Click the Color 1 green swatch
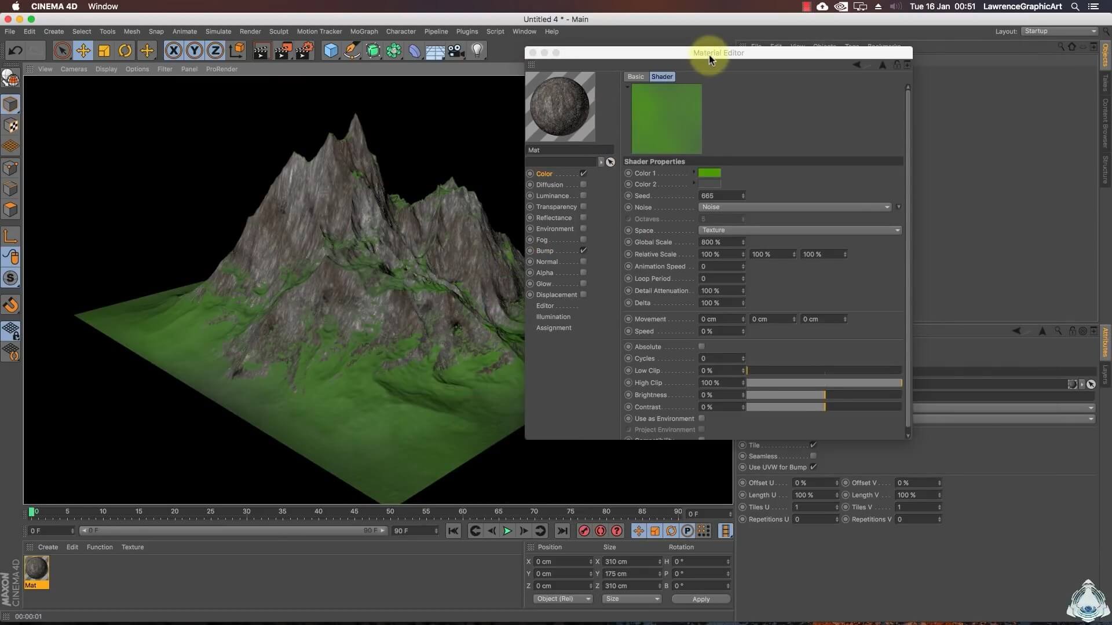The image size is (1112, 625). pos(709,173)
